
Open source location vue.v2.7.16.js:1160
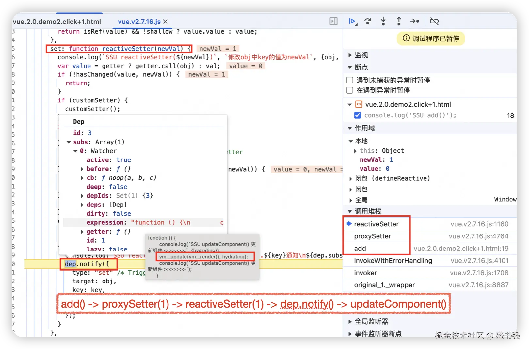[480, 224]
